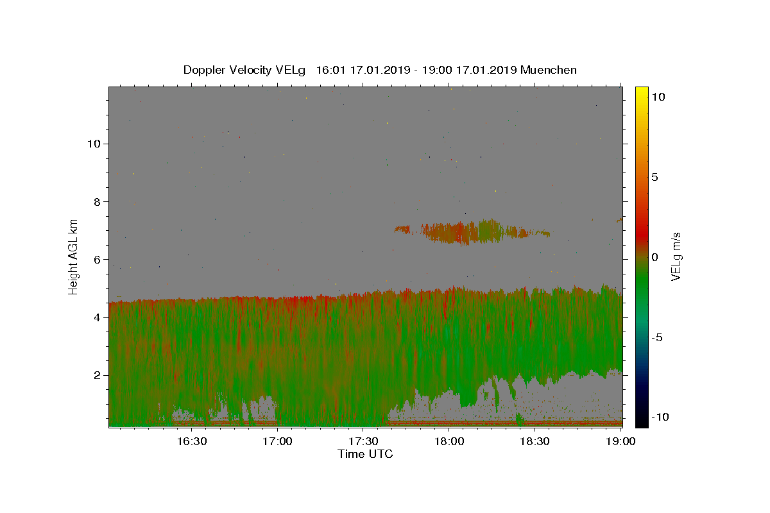770x513 pixels.
Task: Select the '18:00' time axis label
Action: [x=449, y=441]
